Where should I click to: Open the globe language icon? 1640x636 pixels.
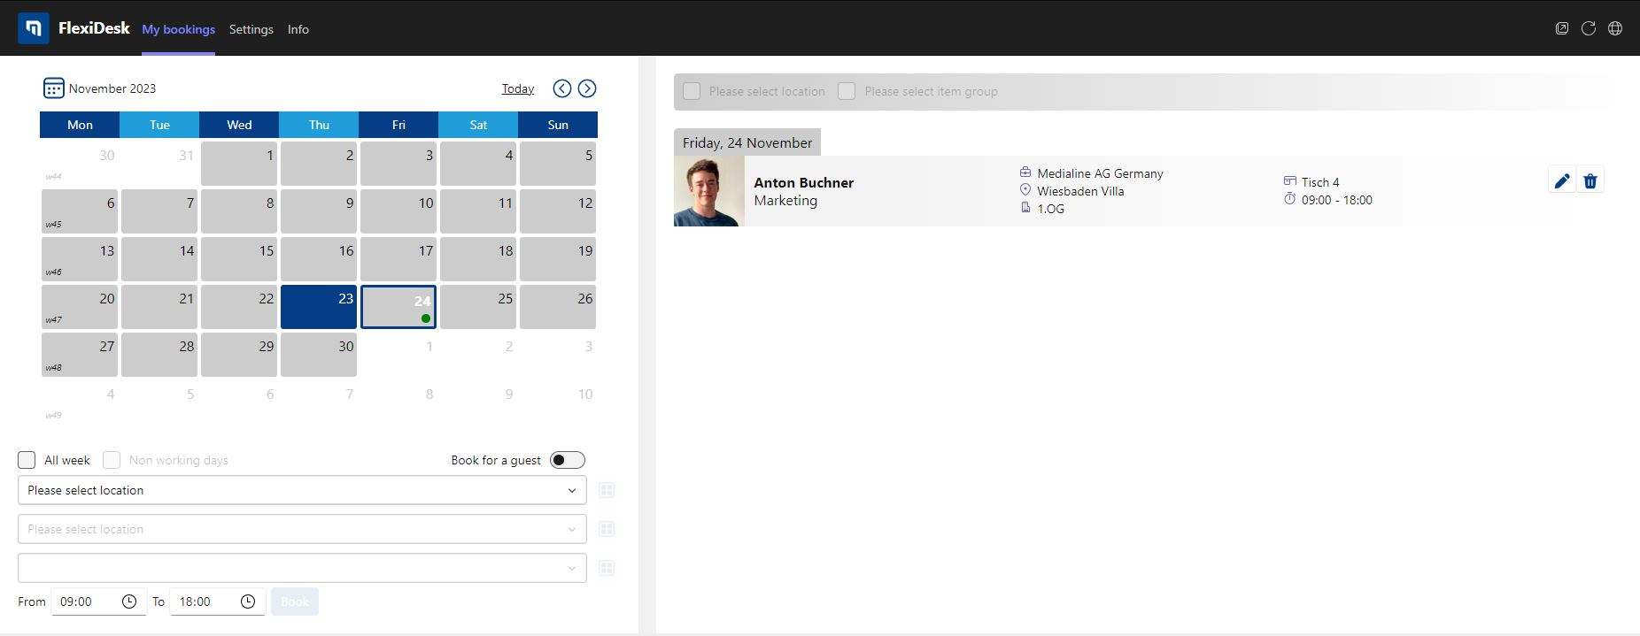point(1615,28)
